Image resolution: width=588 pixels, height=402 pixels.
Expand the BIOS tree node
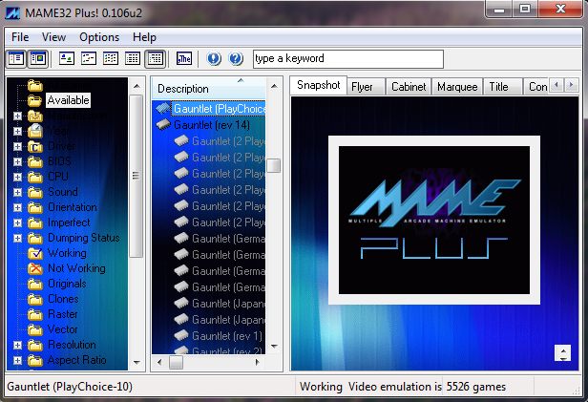17,161
